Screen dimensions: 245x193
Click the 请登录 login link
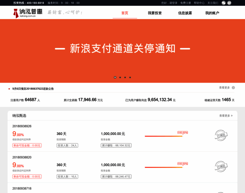point(173,3)
